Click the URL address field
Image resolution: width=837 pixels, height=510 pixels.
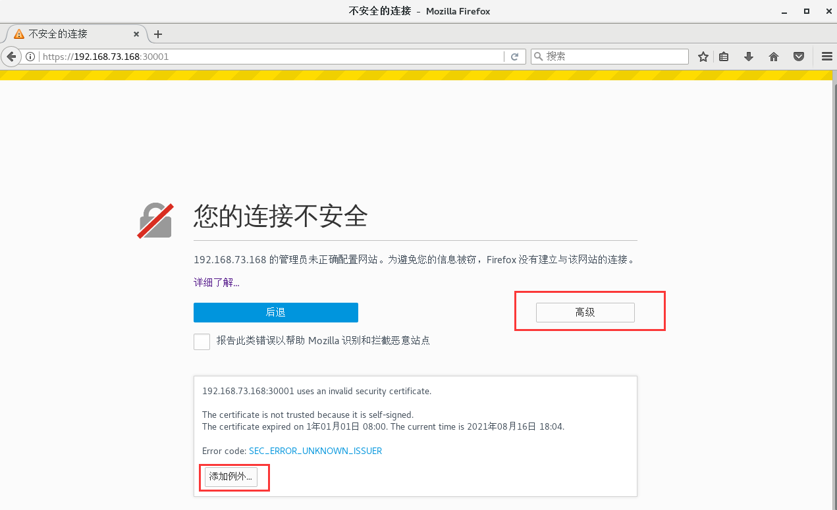click(x=272, y=57)
